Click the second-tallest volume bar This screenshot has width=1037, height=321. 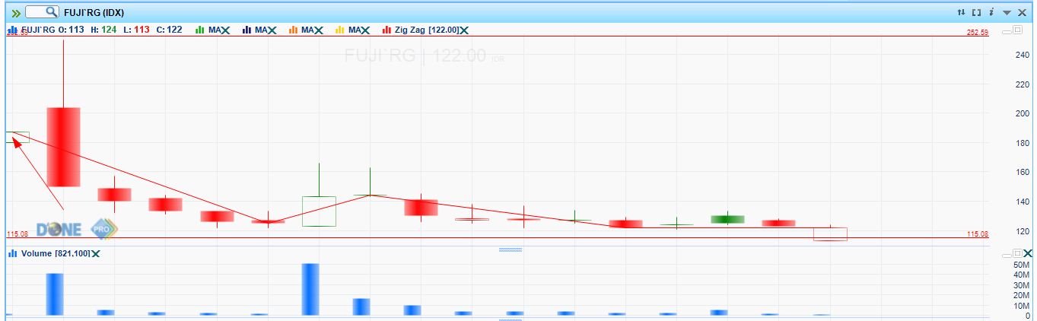pyautogui.click(x=55, y=294)
